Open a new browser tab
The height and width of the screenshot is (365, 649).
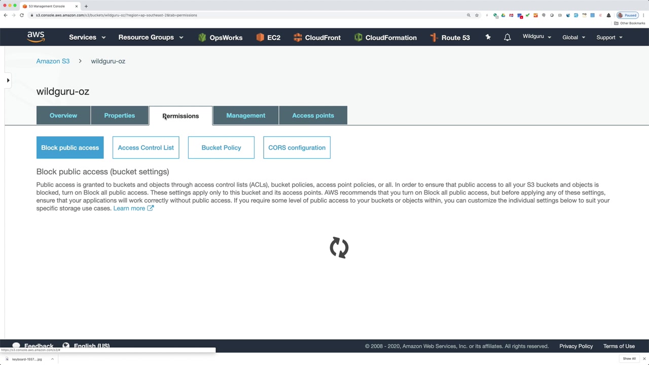coord(86,6)
